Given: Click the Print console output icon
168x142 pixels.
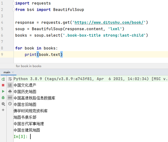Looking at the screenshot, I should (x=10, y=92).
